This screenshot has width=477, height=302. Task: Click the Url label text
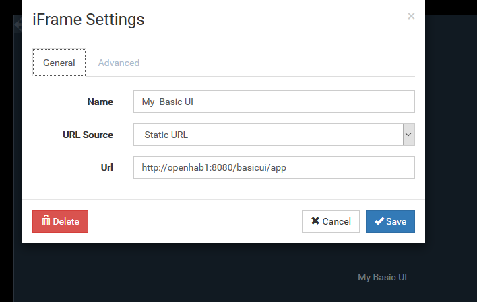click(106, 167)
